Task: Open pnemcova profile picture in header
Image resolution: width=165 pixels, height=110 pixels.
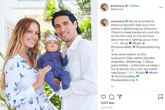Action: [104, 7]
